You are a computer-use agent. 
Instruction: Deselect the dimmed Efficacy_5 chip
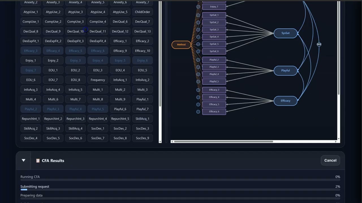(x=76, y=51)
